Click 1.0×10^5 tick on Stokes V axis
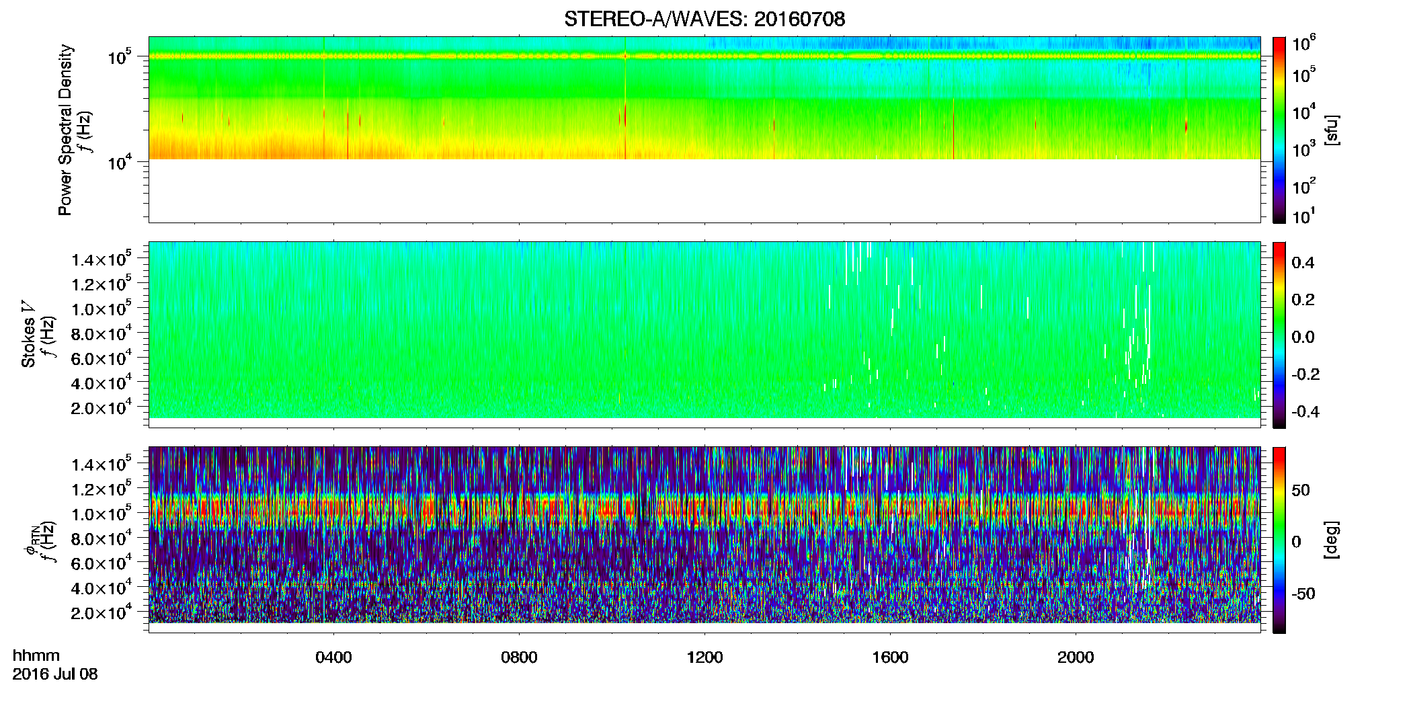This screenshot has height=726, width=1409. coord(102,309)
